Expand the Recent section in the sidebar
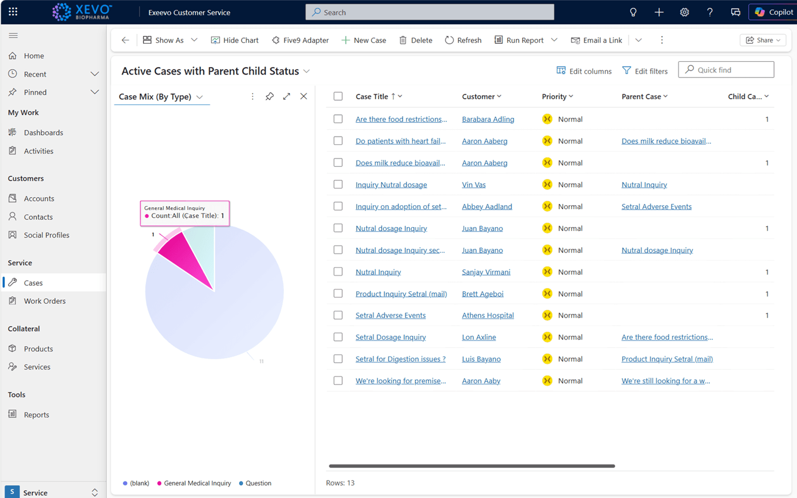The height and width of the screenshot is (498, 797). pos(95,74)
